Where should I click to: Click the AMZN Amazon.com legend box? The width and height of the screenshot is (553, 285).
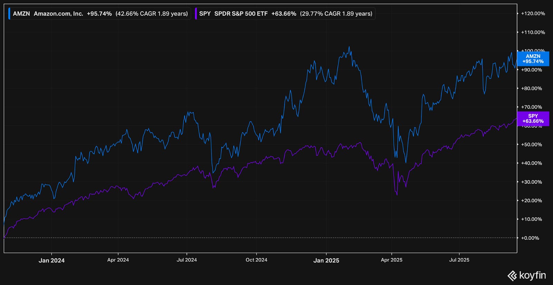[x=99, y=14]
